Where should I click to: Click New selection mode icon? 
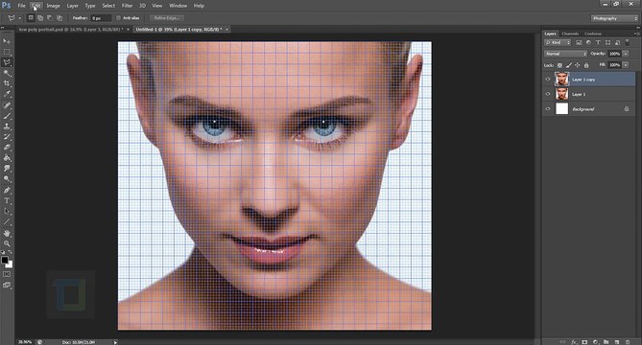coord(31,18)
